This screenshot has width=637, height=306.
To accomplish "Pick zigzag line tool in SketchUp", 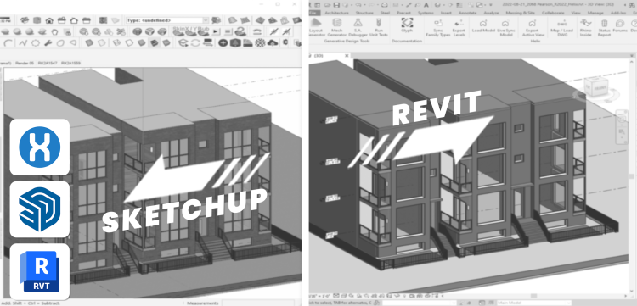I will point(23,42).
